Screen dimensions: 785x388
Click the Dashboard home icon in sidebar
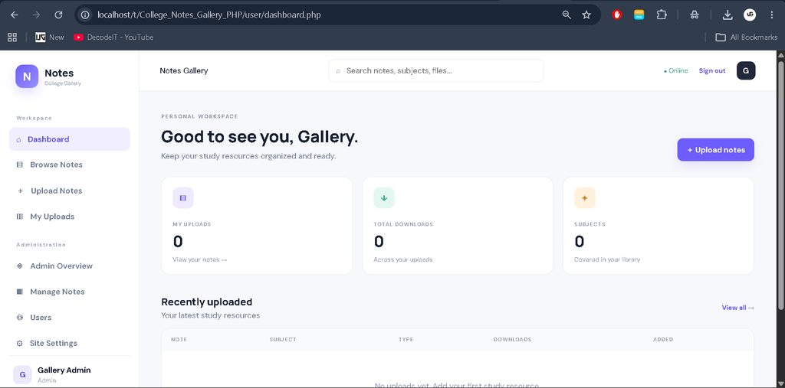(19, 139)
